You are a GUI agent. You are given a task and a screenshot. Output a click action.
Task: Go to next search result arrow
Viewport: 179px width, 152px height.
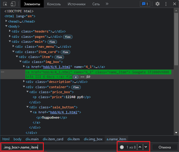pos(146,147)
